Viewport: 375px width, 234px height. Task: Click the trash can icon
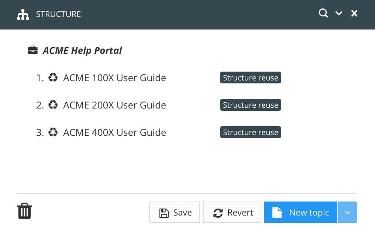point(24,211)
